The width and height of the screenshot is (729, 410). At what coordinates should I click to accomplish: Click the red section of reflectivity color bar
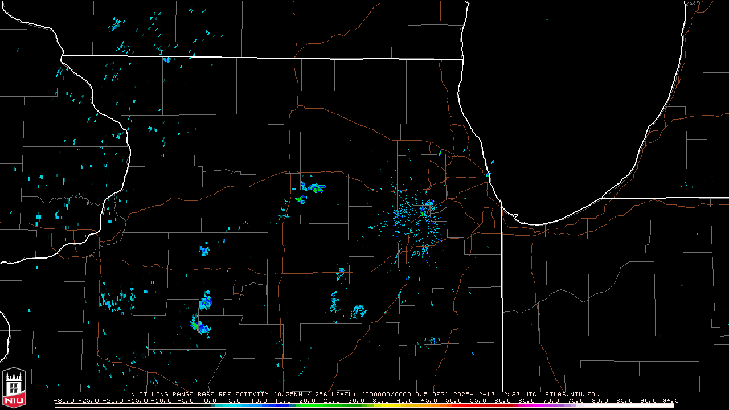(x=481, y=405)
